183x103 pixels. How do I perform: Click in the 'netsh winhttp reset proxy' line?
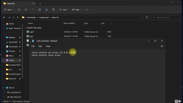(x=46, y=55)
